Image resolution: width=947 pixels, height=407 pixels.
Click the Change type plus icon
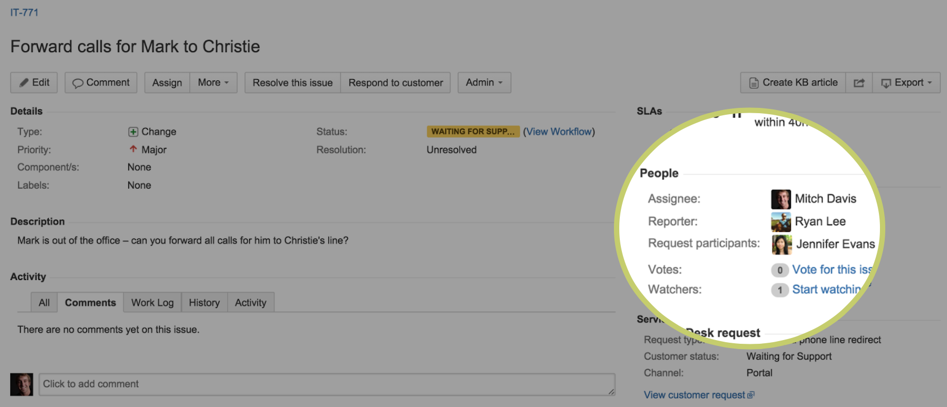(133, 132)
